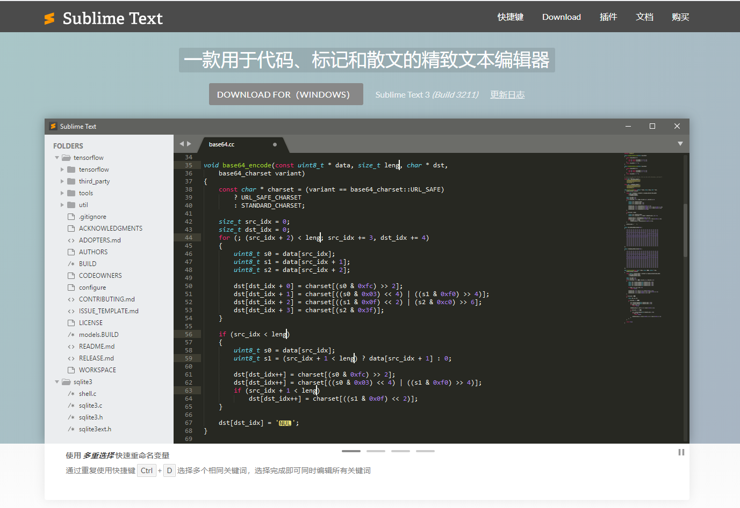Click the .gitignore file icon
The width and height of the screenshot is (740, 508).
[x=71, y=217]
